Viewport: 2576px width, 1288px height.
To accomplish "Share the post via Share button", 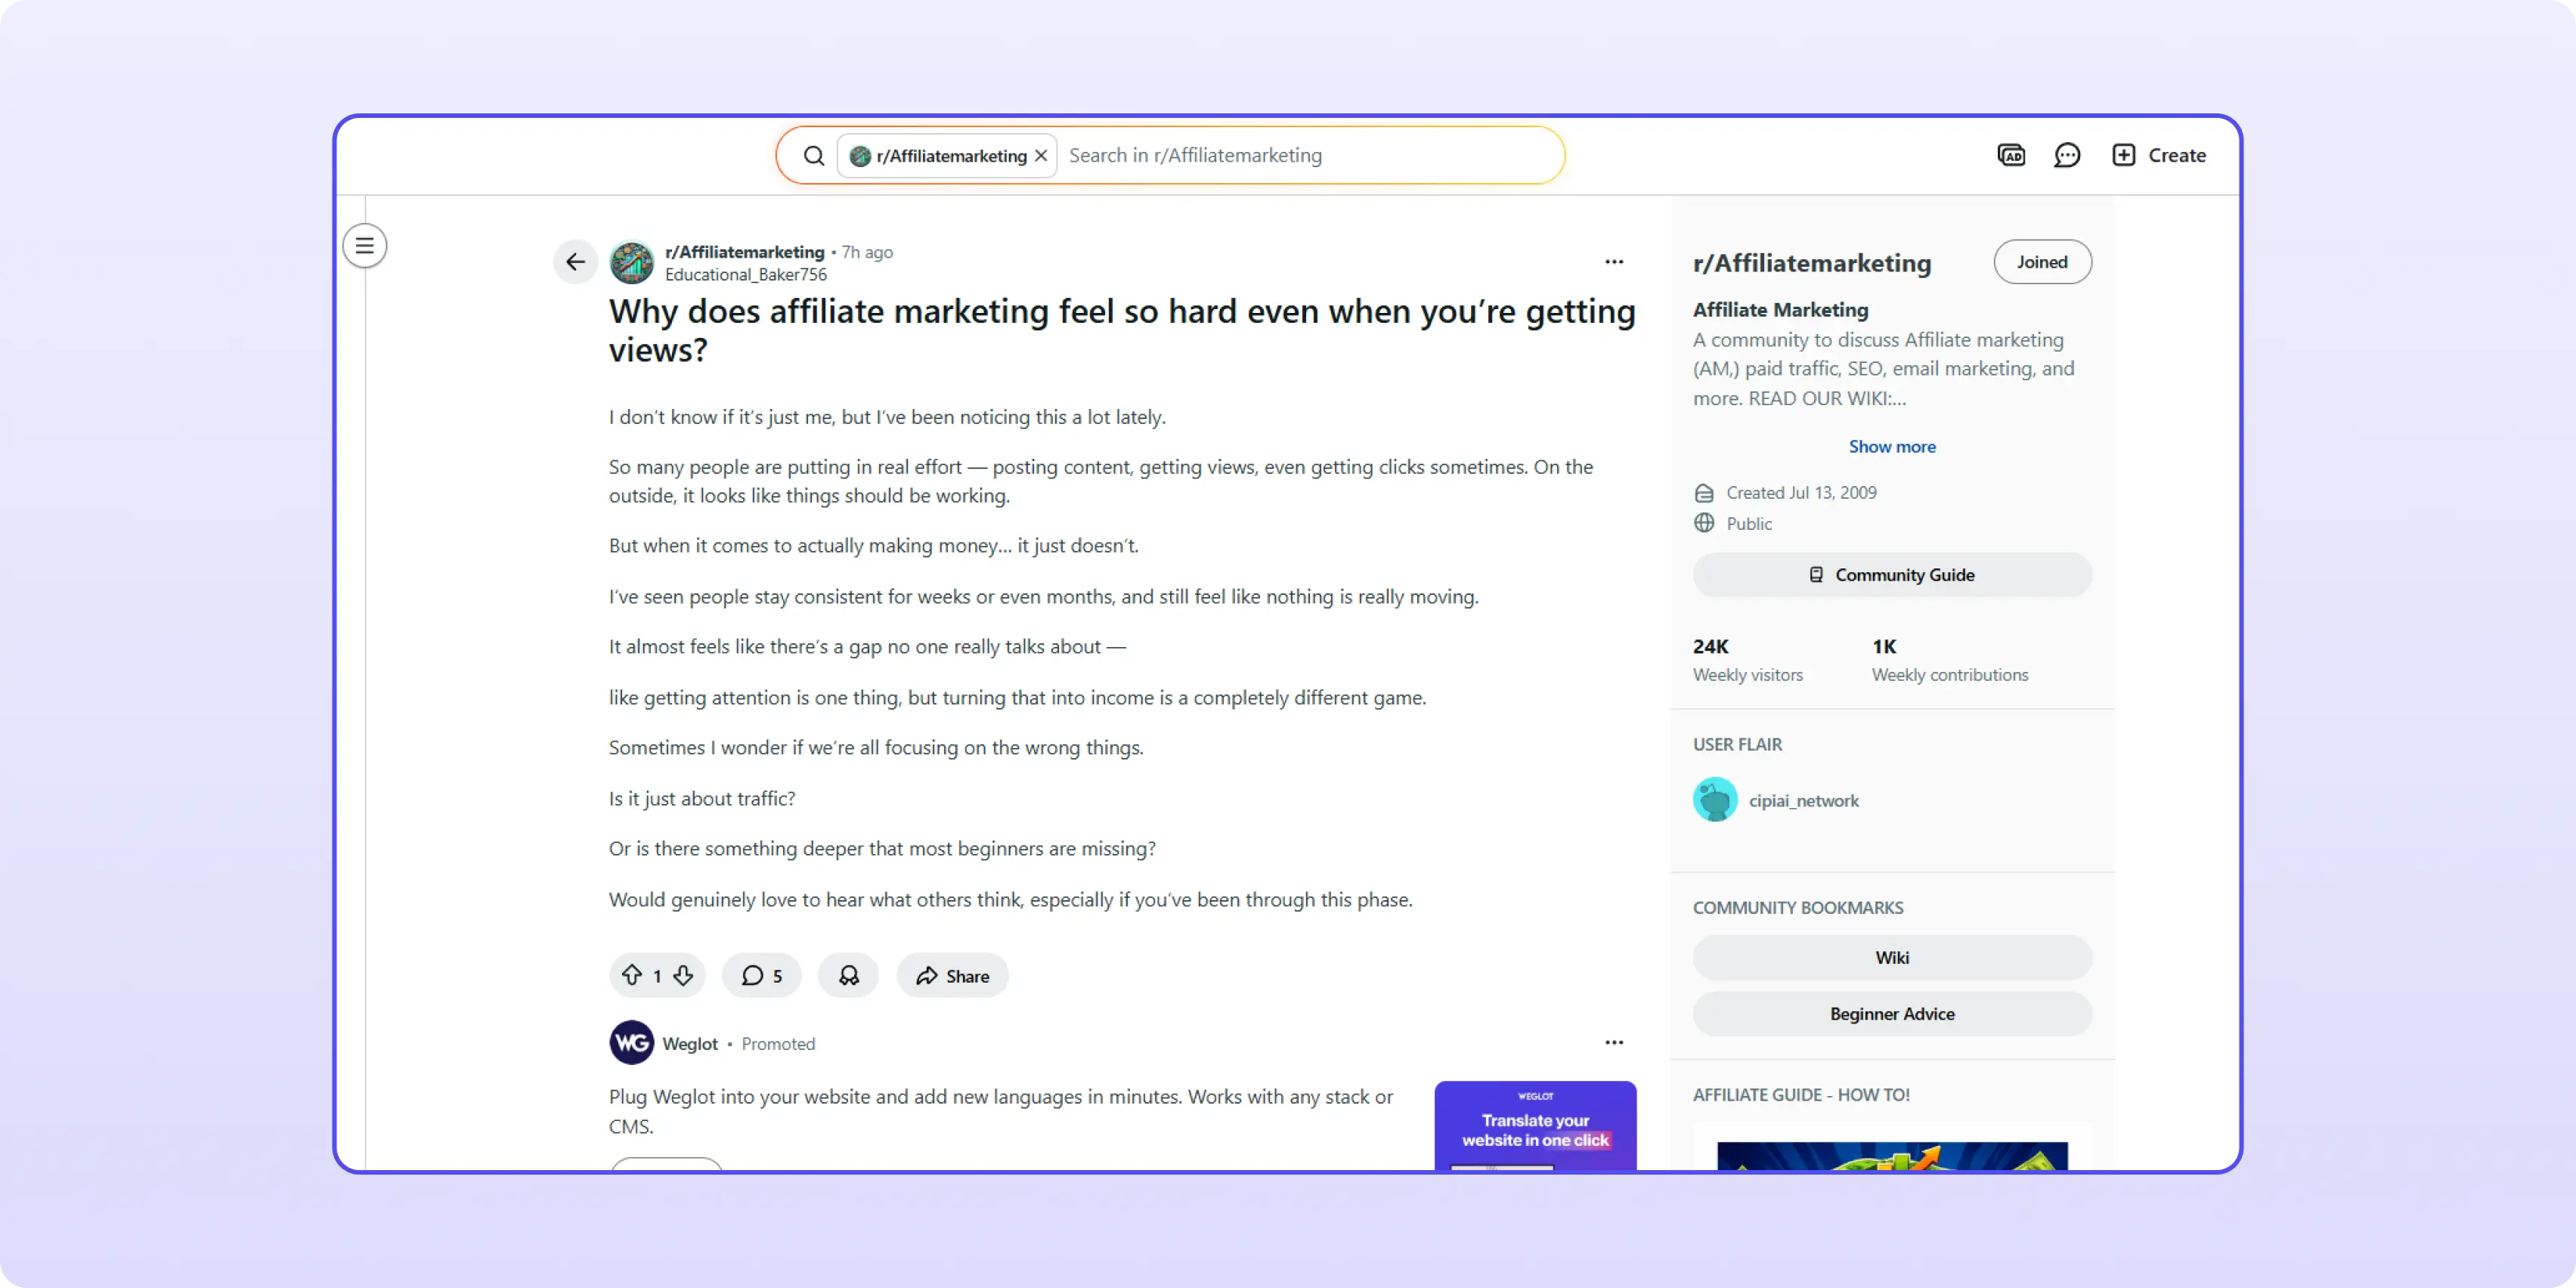I will pos(952,975).
